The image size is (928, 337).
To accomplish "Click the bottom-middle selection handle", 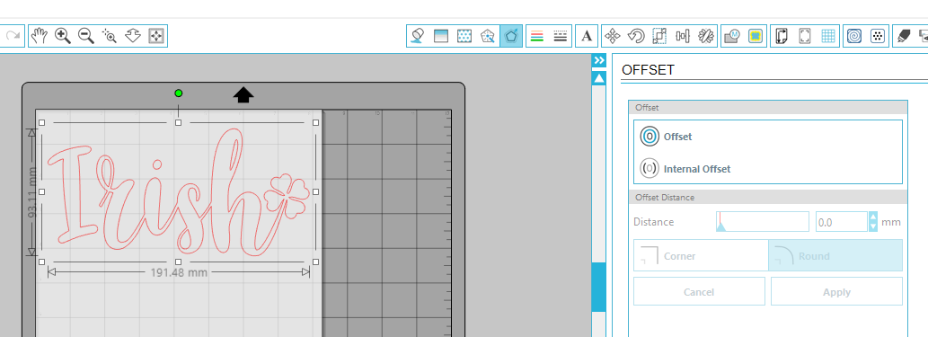I will click(x=179, y=262).
